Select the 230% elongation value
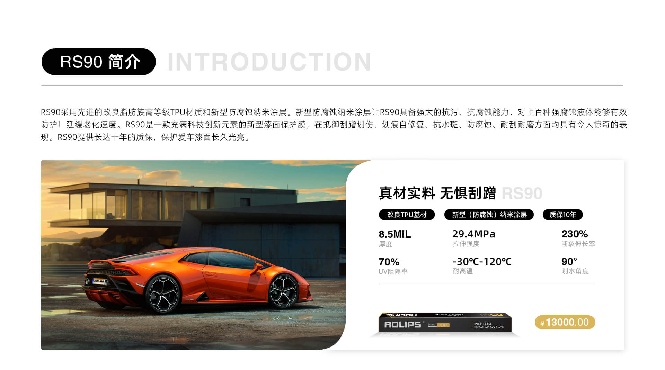This screenshot has width=665, height=370. [x=575, y=234]
